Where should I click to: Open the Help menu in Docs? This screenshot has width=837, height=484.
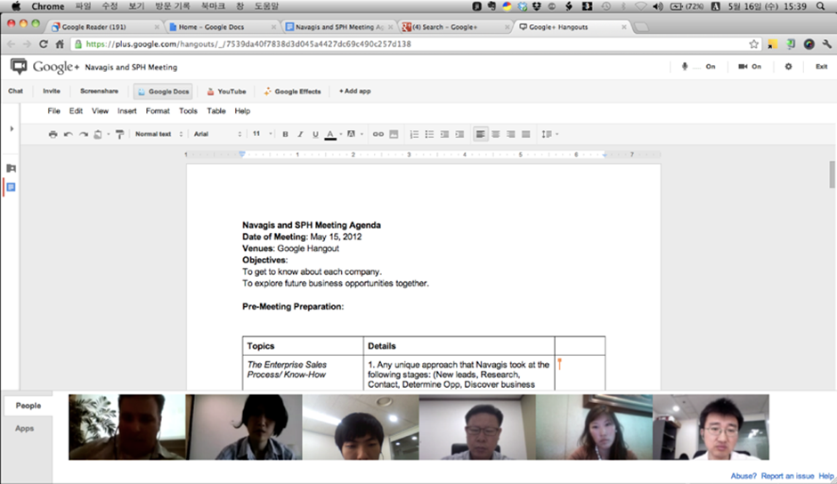(x=242, y=111)
